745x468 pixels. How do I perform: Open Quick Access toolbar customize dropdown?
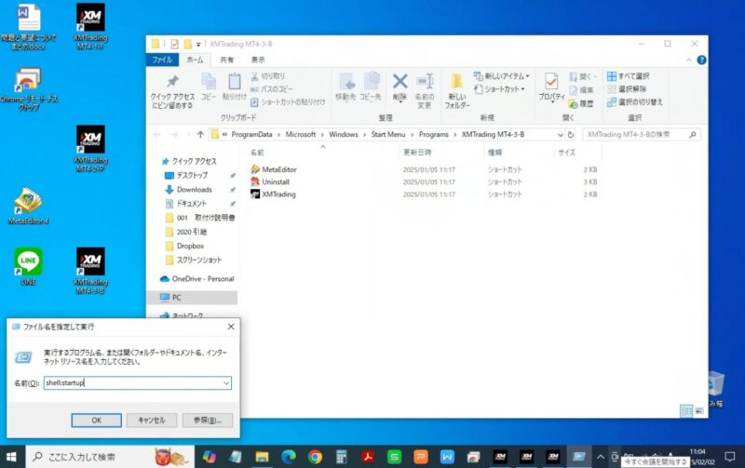pyautogui.click(x=198, y=44)
